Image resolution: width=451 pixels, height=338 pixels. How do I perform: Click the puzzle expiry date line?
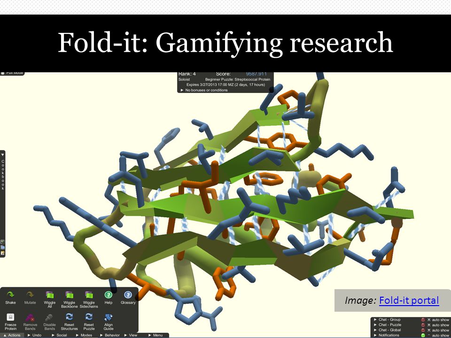coord(225,85)
